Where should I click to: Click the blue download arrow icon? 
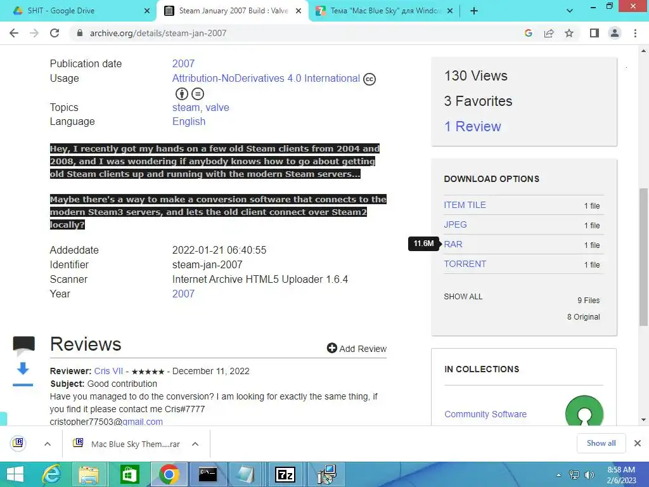coord(23,368)
